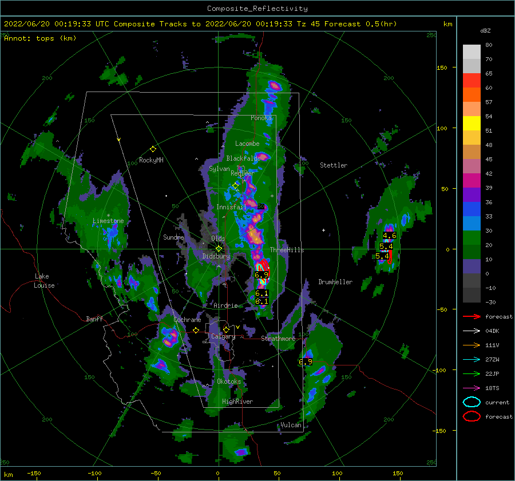Click the 6.9 top label southeast of Strathmore
The height and width of the screenshot is (481, 515).
click(x=306, y=362)
